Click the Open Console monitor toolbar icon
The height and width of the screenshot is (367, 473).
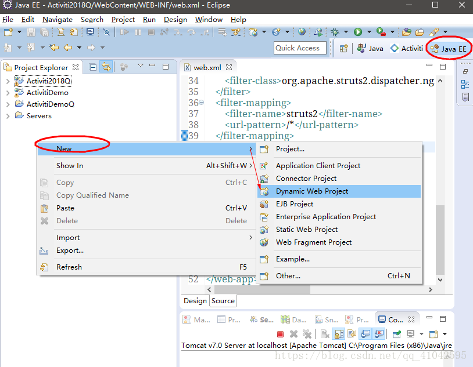click(x=90, y=32)
